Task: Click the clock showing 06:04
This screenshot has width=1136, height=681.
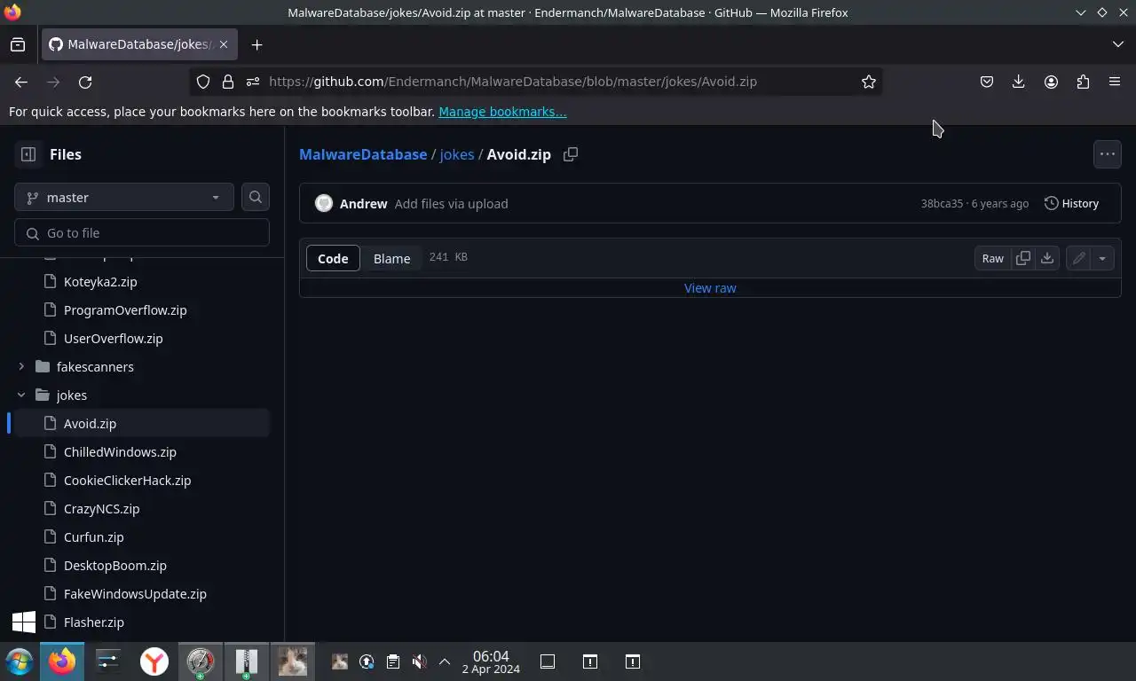Action: [x=491, y=661]
